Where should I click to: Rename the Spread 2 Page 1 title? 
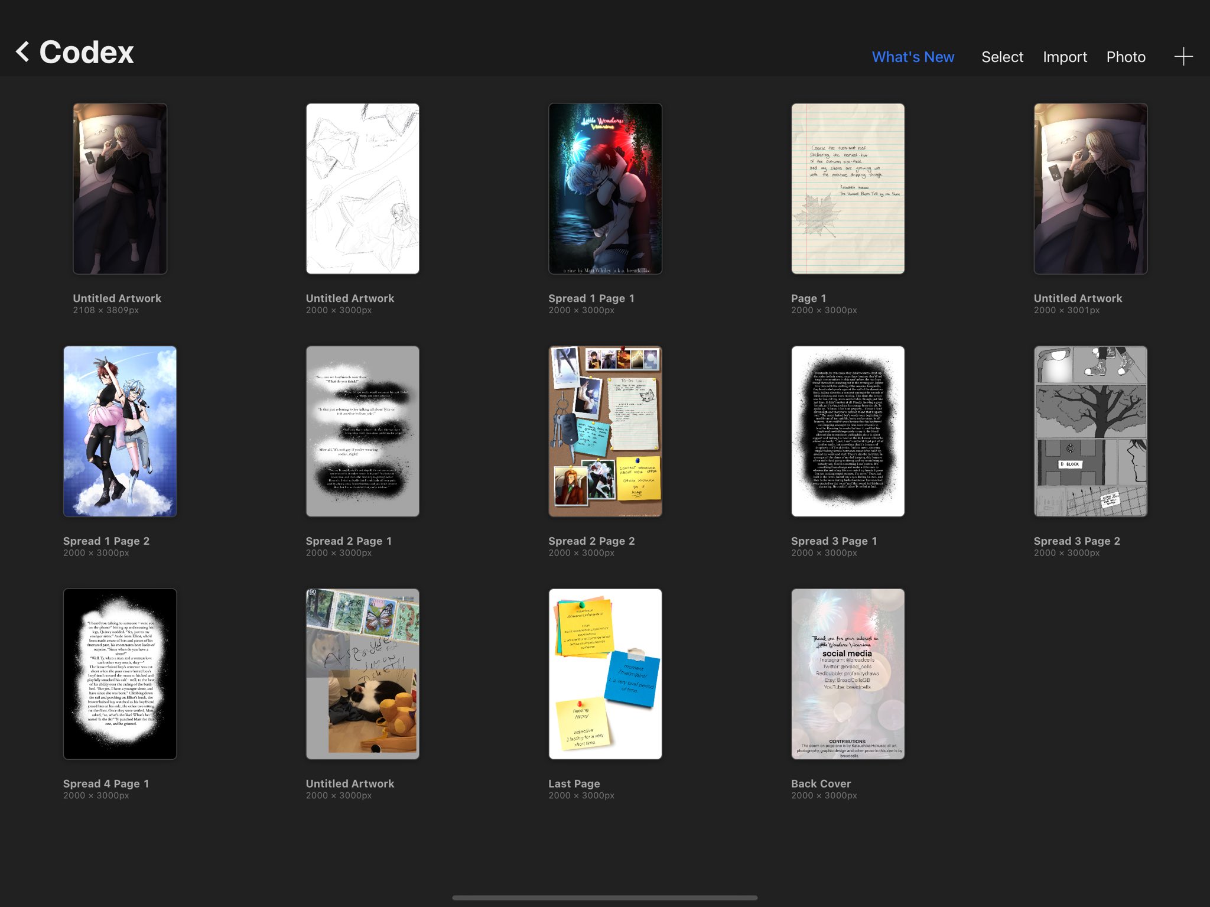[349, 541]
